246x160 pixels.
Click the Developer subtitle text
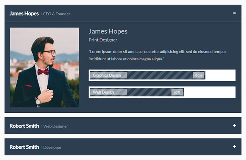pyautogui.click(x=52, y=148)
